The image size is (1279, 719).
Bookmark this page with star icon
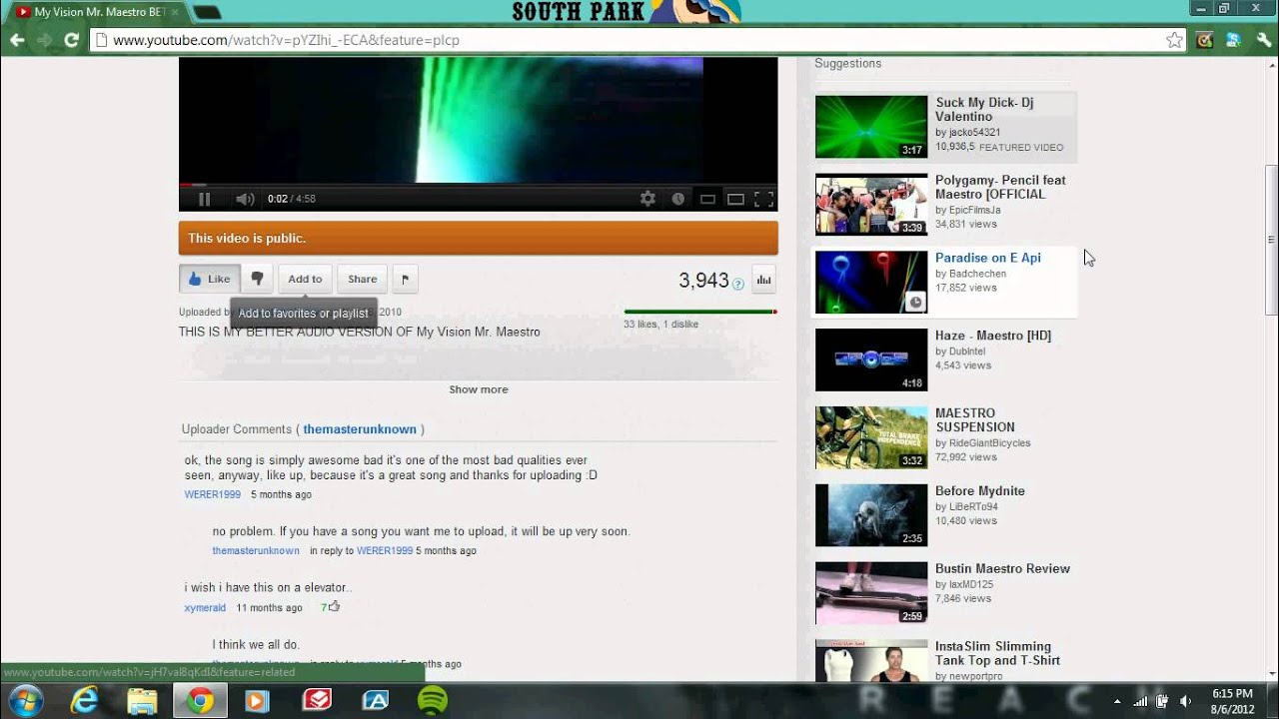tap(1174, 40)
